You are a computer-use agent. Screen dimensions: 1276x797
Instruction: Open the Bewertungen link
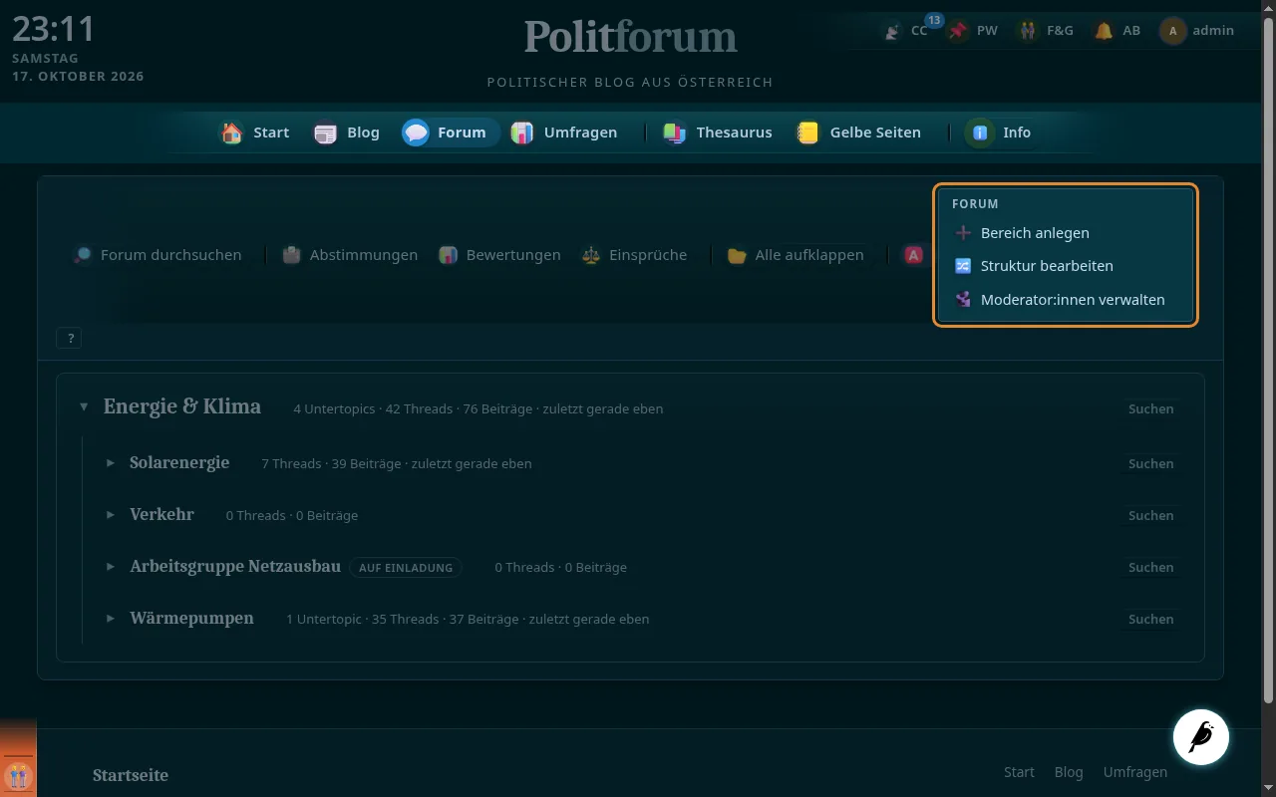(x=500, y=255)
